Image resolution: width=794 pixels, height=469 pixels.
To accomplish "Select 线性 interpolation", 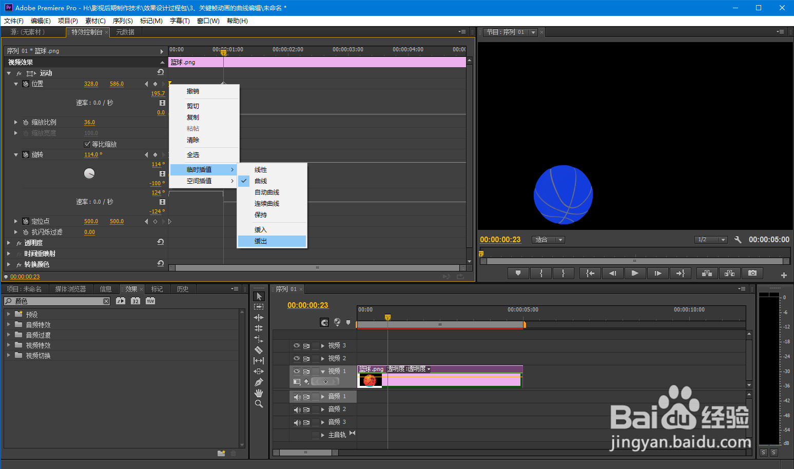I will click(272, 170).
